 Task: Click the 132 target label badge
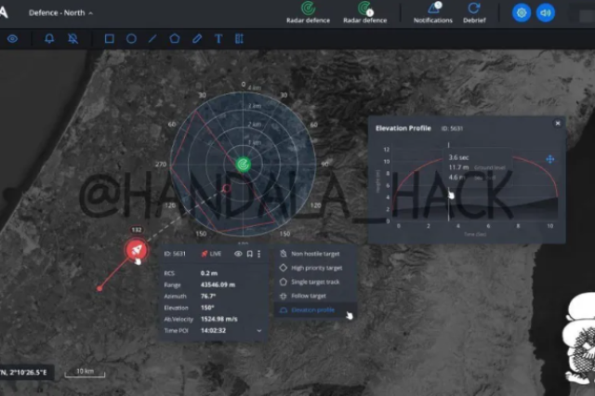pos(137,230)
